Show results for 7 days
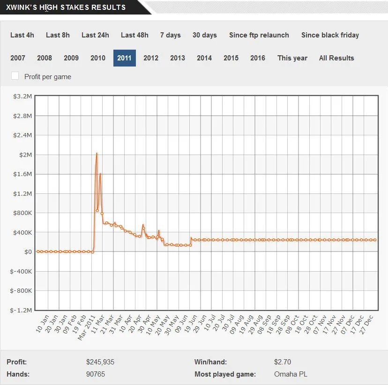 pyautogui.click(x=171, y=35)
